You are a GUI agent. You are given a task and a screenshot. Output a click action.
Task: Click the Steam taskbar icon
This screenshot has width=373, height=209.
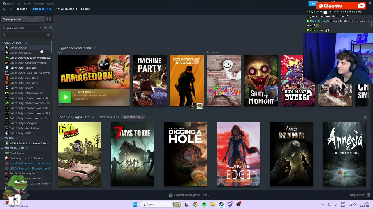click(221, 204)
